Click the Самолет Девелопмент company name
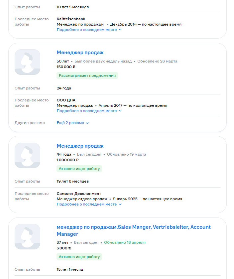This screenshot has height=279, width=234. (x=79, y=194)
